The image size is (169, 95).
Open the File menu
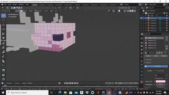pos(5,4)
